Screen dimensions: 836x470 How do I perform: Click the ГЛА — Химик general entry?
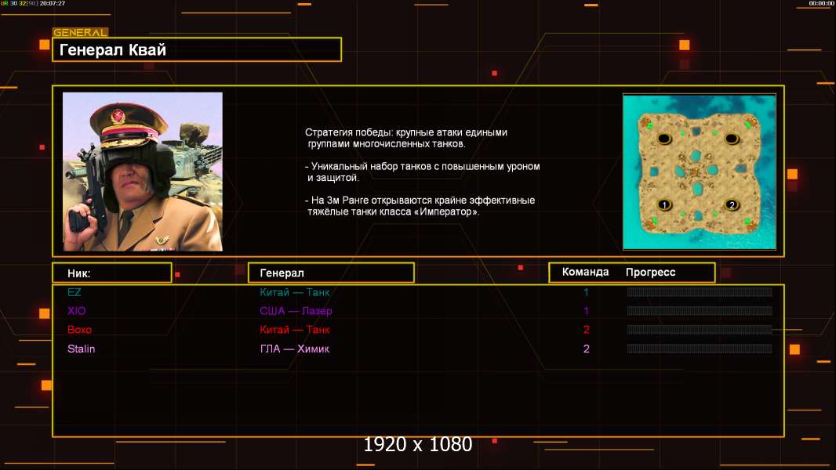tap(295, 349)
